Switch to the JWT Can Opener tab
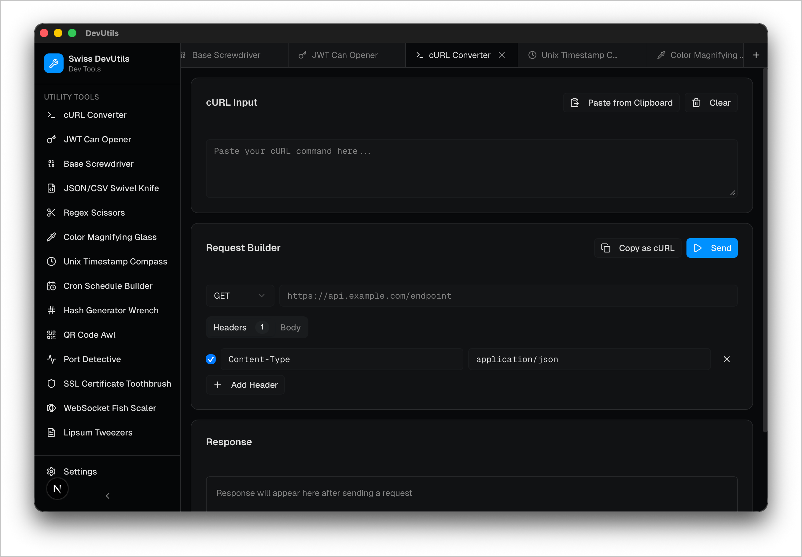 click(x=344, y=55)
